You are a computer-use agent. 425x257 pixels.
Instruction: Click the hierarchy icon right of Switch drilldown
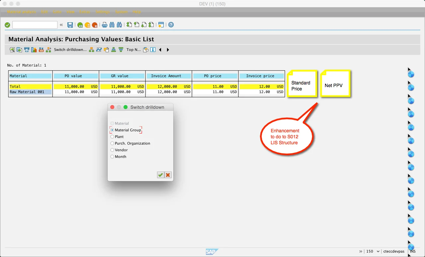(x=92, y=50)
